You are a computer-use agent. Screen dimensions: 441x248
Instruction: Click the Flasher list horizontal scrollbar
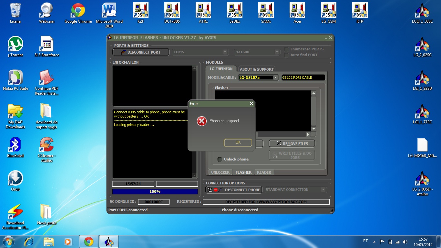pyautogui.click(x=263, y=134)
